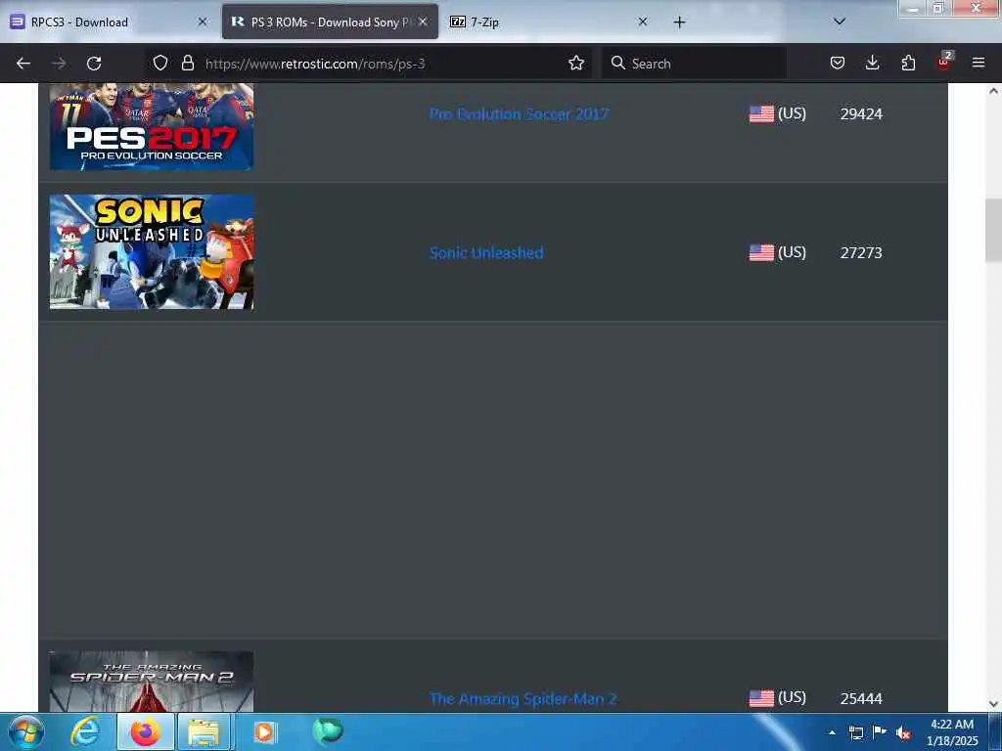Click the Amazing Spider-Man 2 cover image
Screen dimensions: 1002x751
(x=152, y=682)
